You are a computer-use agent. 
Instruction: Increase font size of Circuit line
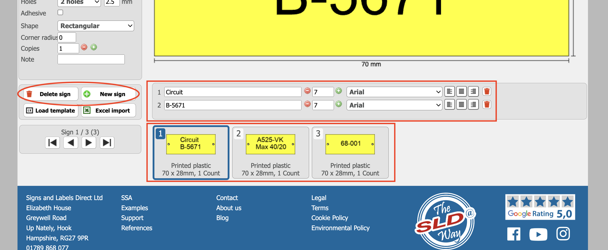click(x=339, y=91)
